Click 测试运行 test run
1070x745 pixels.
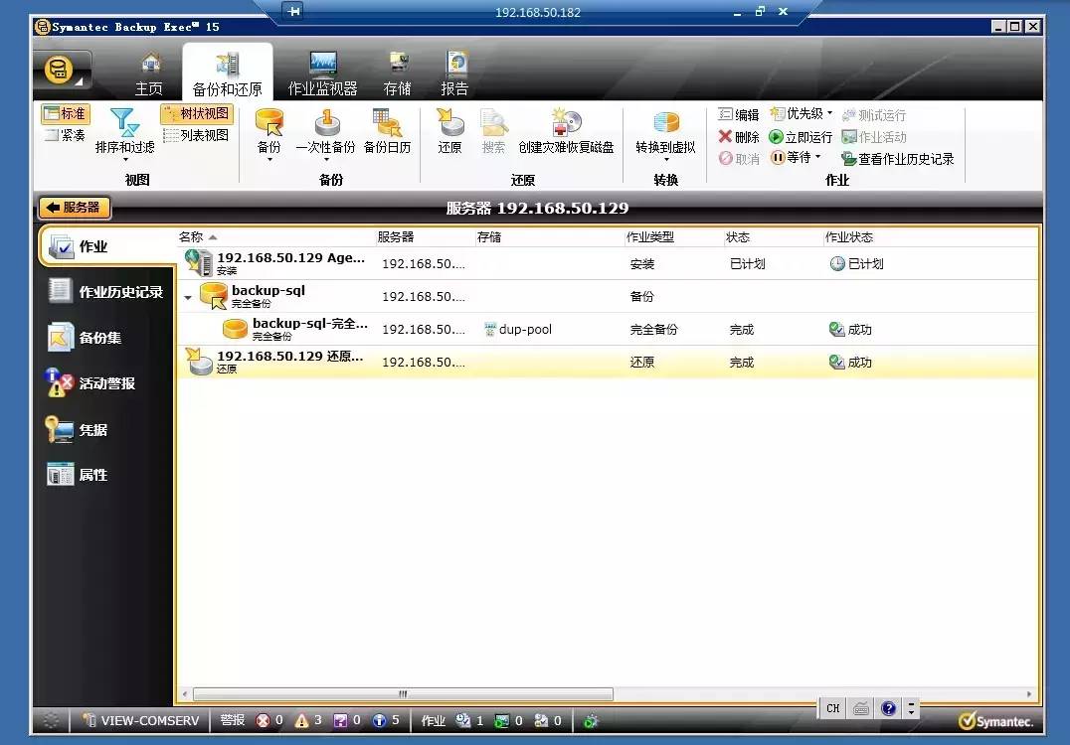[873, 115]
